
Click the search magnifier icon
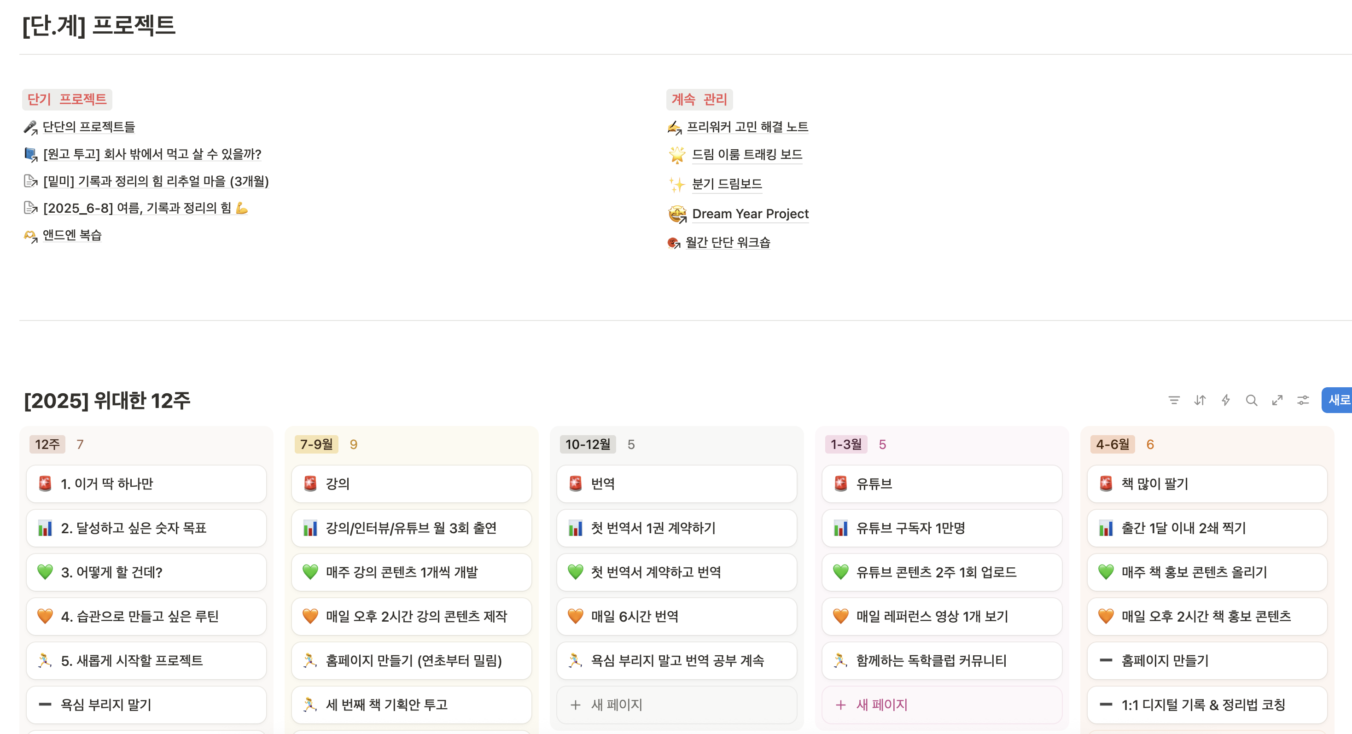point(1251,400)
